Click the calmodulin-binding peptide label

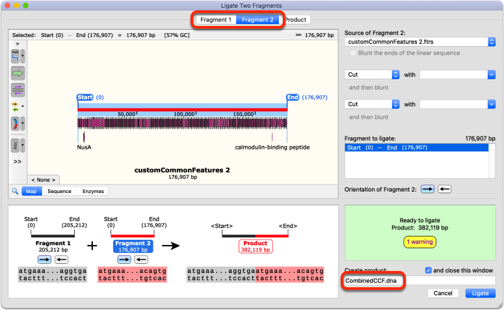[272, 147]
